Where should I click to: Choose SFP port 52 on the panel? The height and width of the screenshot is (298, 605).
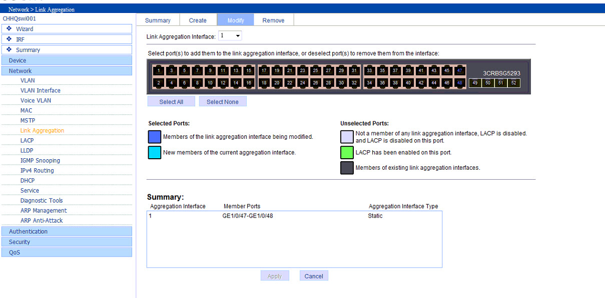point(513,83)
